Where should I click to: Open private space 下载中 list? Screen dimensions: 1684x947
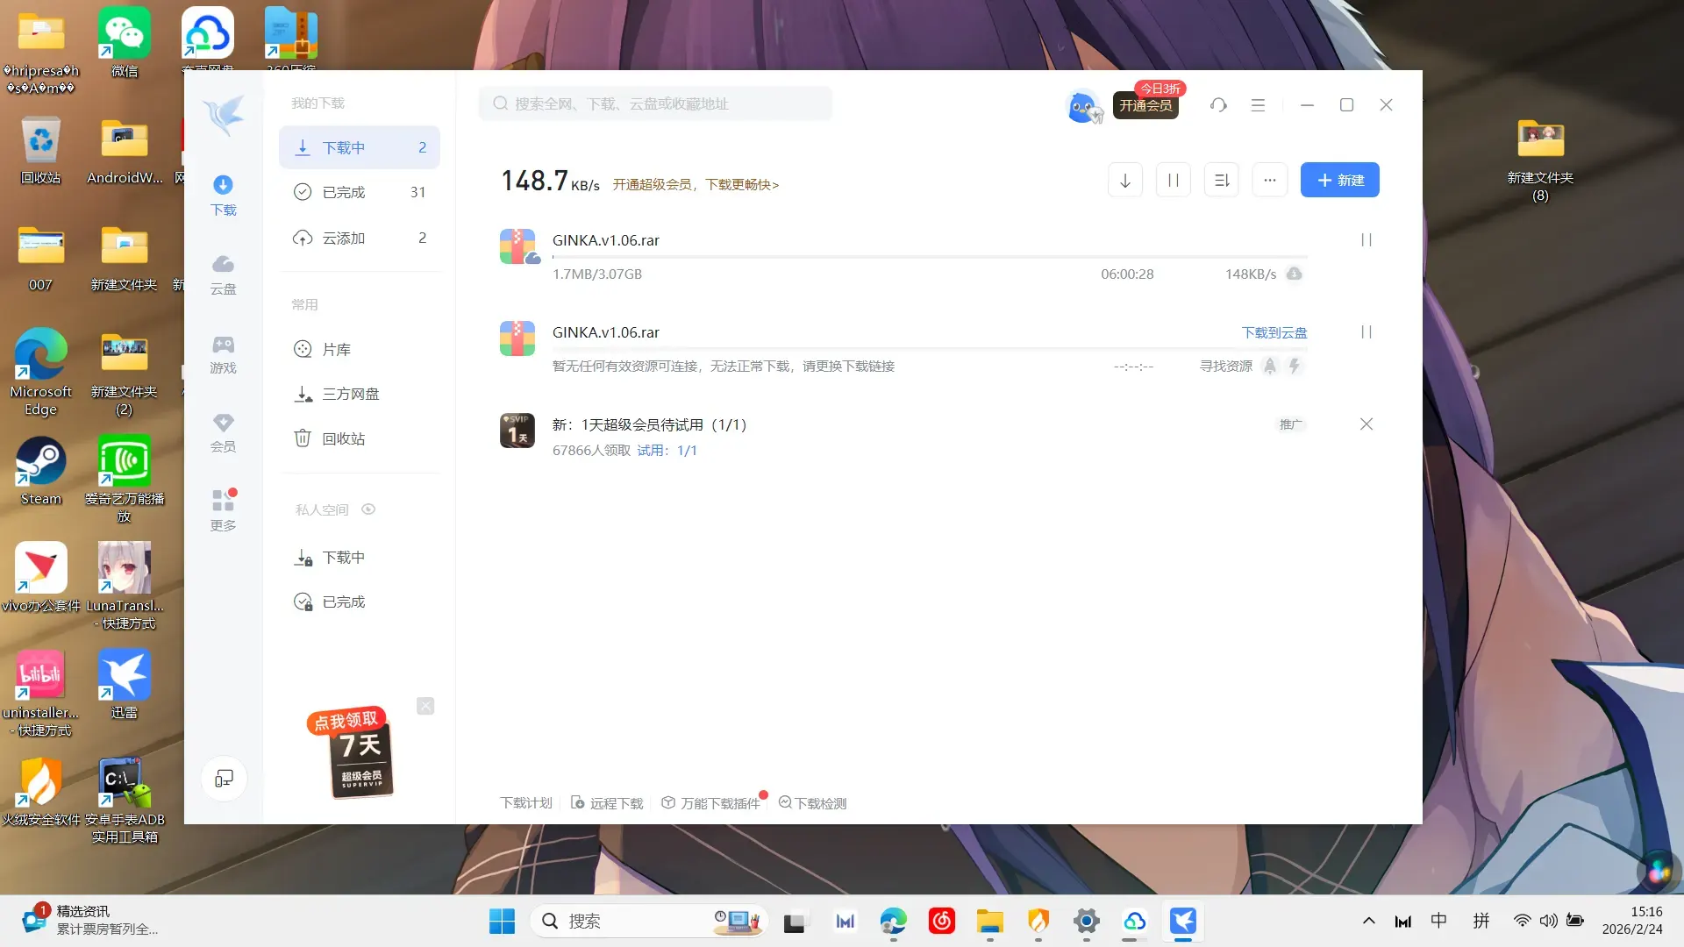pyautogui.click(x=360, y=558)
